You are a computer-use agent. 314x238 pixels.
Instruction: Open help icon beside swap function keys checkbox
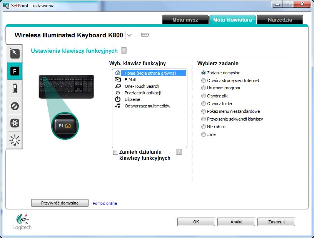click(x=179, y=152)
